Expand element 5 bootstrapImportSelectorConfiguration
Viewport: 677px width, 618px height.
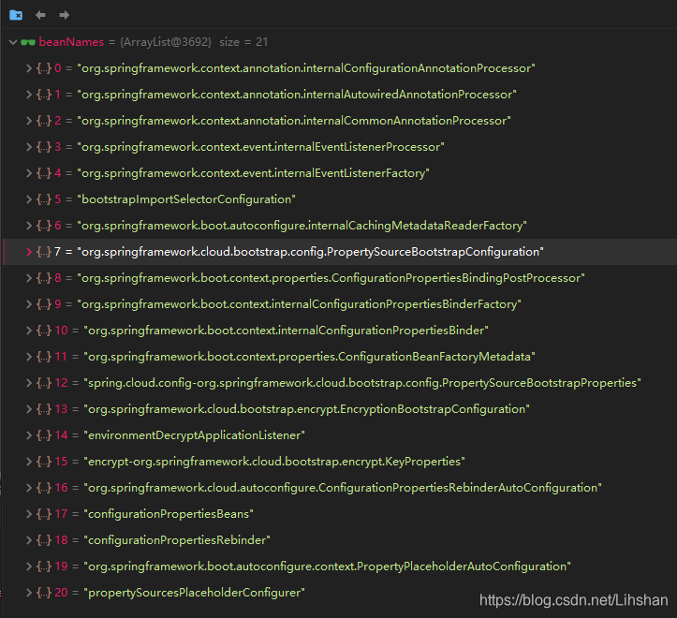pos(29,199)
